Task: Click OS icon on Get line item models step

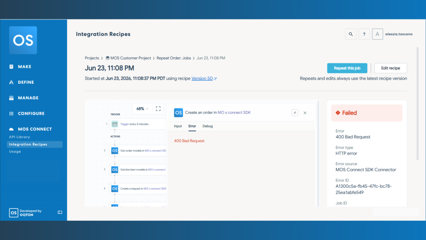Action: [x=114, y=170]
